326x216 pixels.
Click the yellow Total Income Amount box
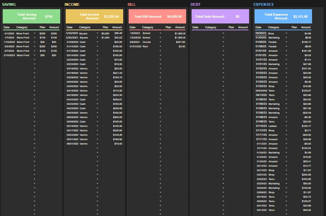click(x=94, y=16)
